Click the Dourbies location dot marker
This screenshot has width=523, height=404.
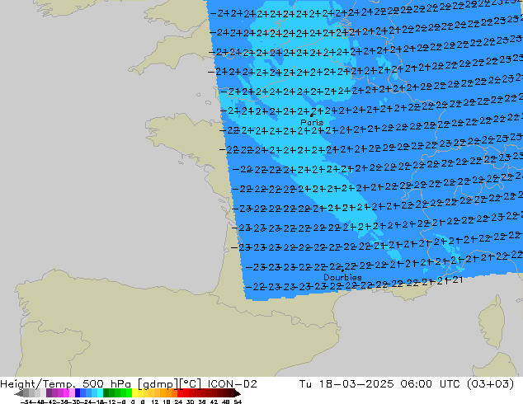point(342,270)
